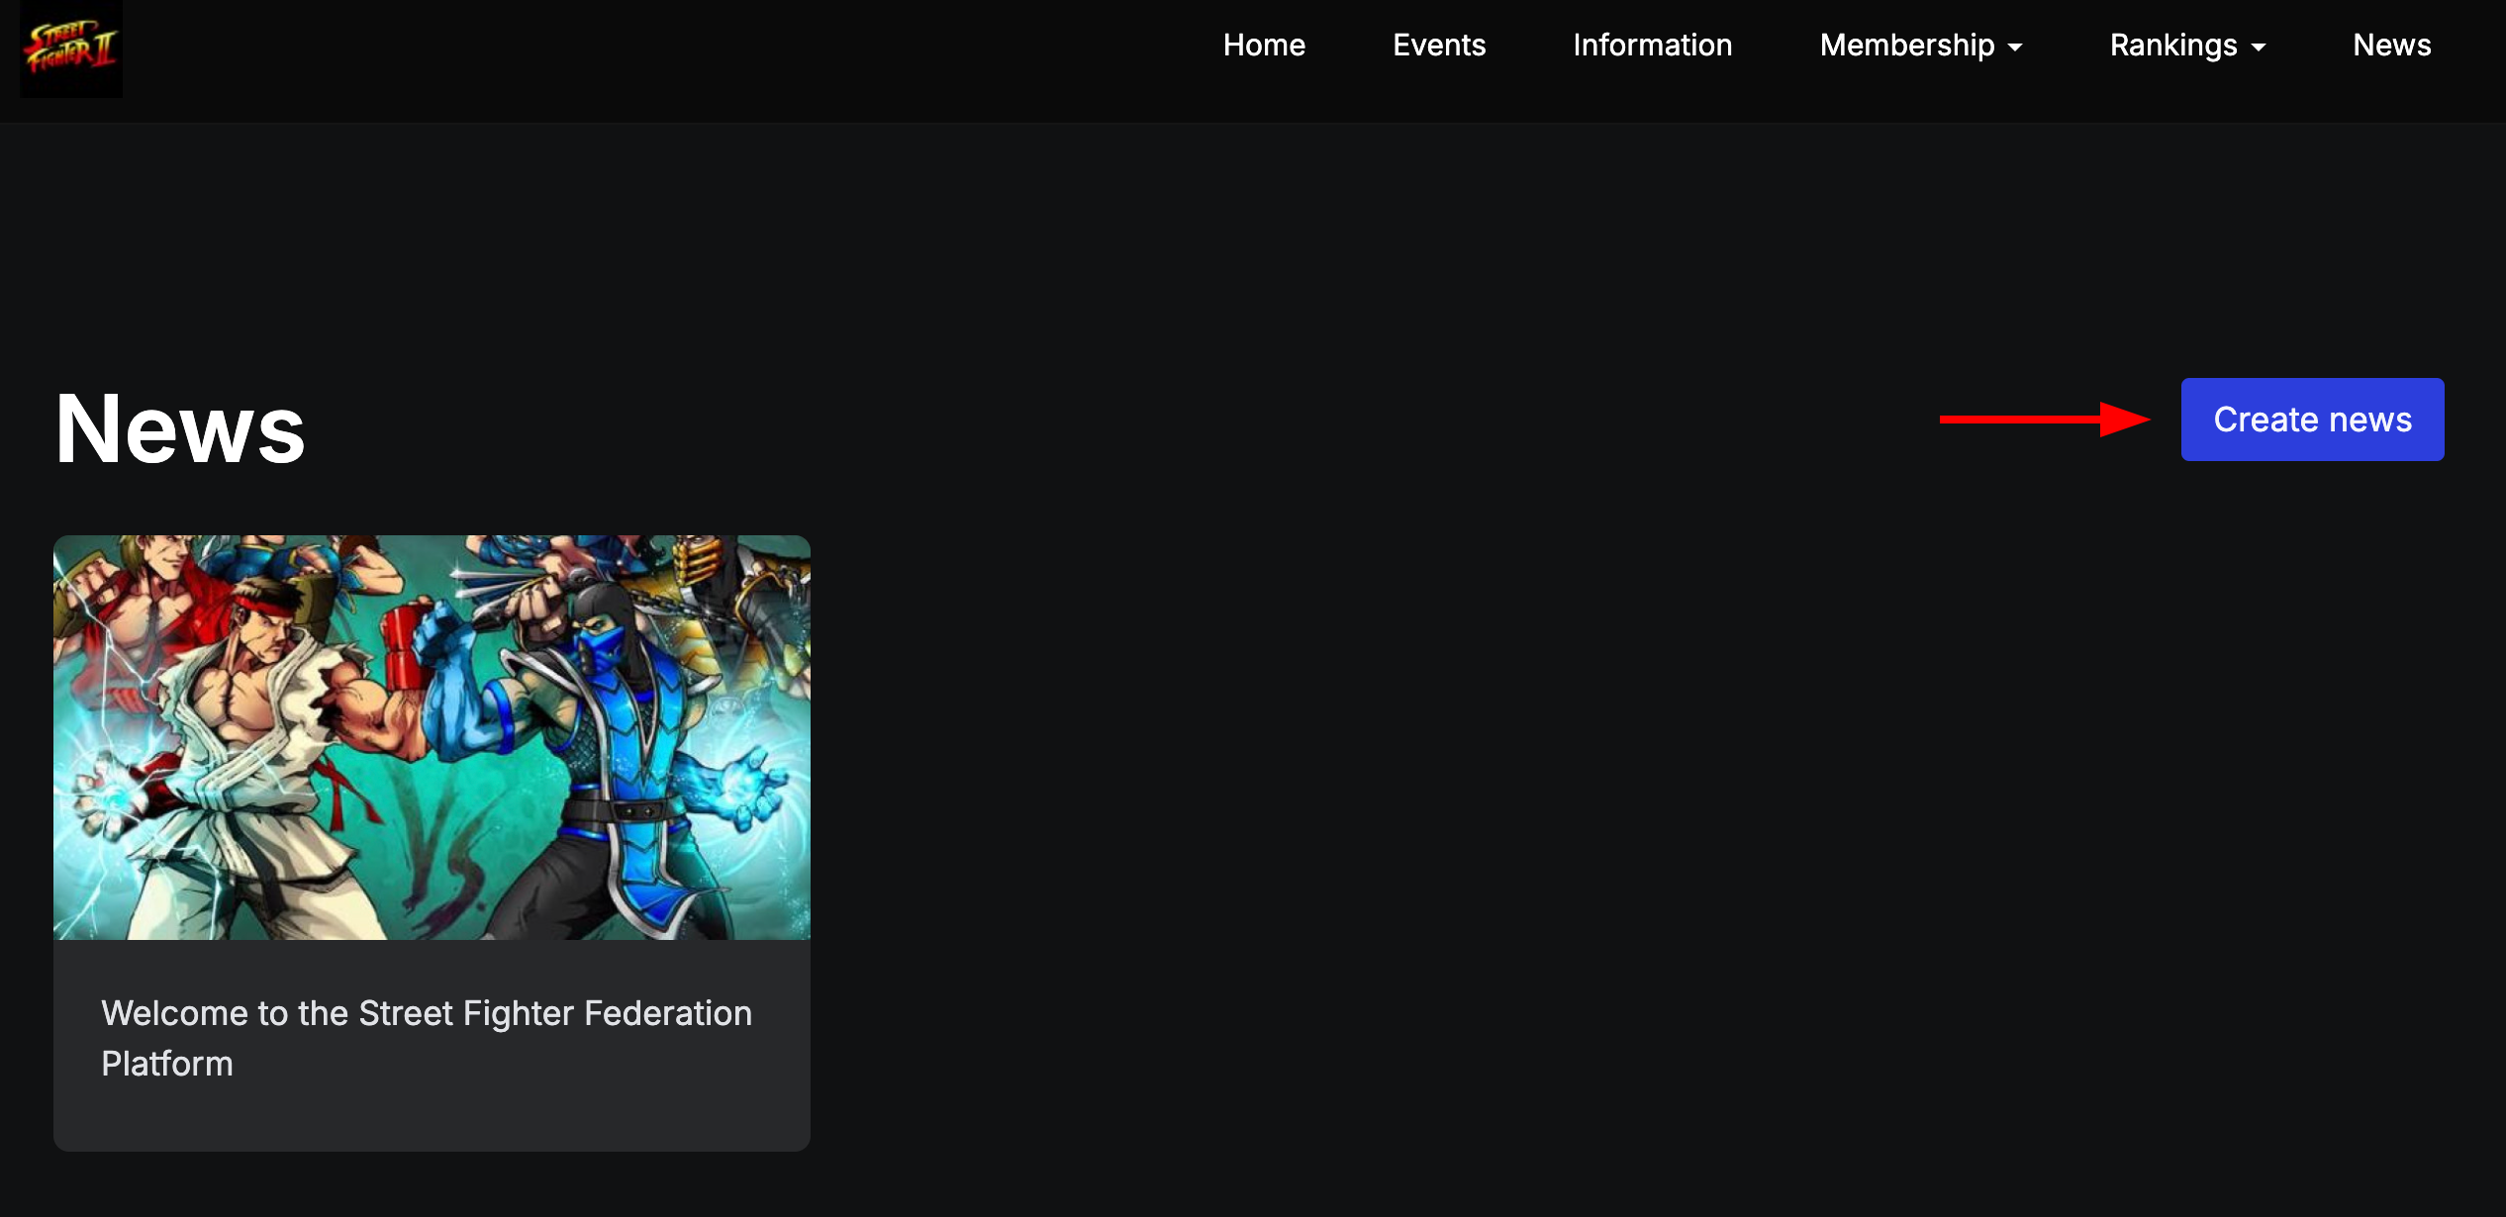
Task: Go to the Home page
Action: click(1264, 46)
